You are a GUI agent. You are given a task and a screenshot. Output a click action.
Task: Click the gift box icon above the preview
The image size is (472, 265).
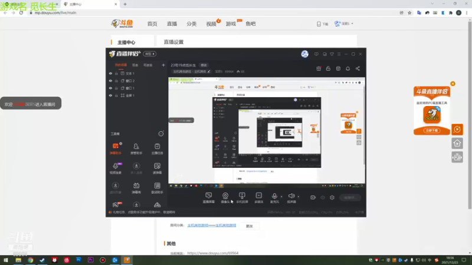point(319,68)
